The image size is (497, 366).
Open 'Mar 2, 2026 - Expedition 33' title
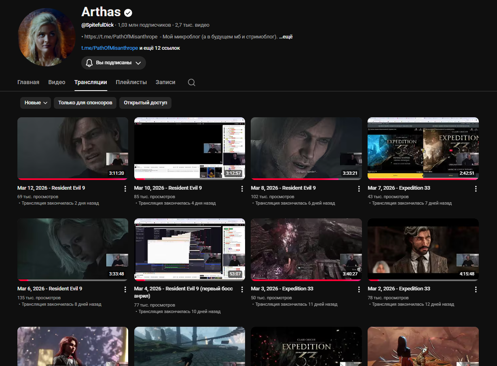pyautogui.click(x=399, y=289)
